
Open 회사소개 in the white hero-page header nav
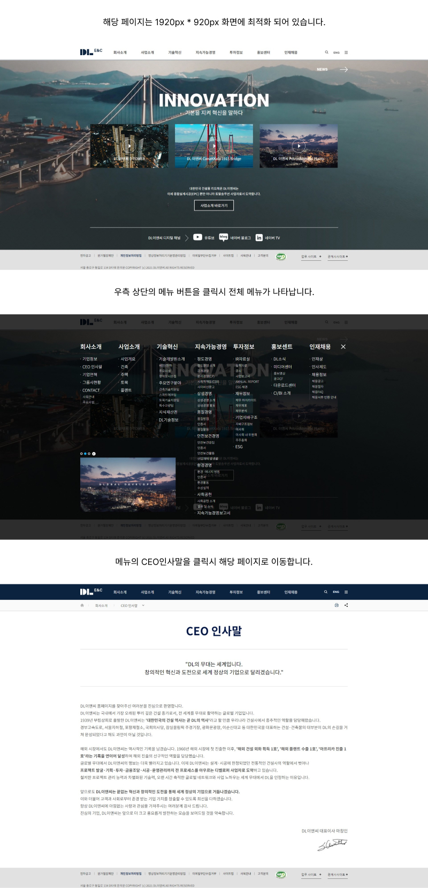pos(120,52)
